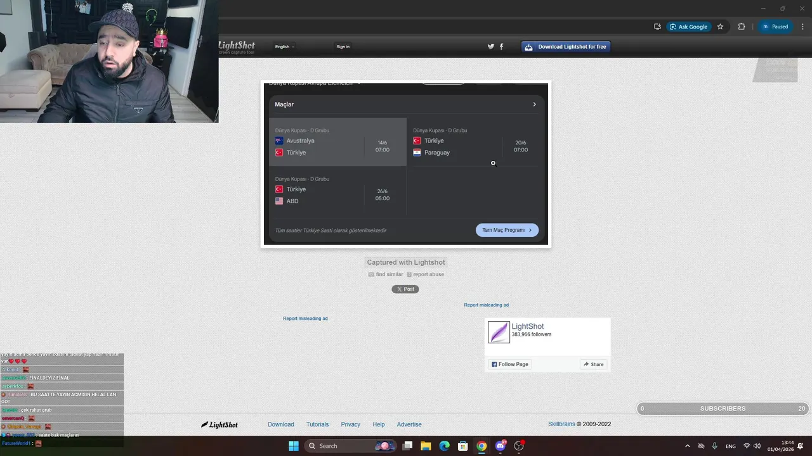812x456 pixels.
Task: Open the Windows Start menu
Action: pyautogui.click(x=294, y=446)
